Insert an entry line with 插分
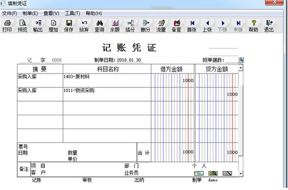This screenshot has width=288, height=190. [x=130, y=26]
